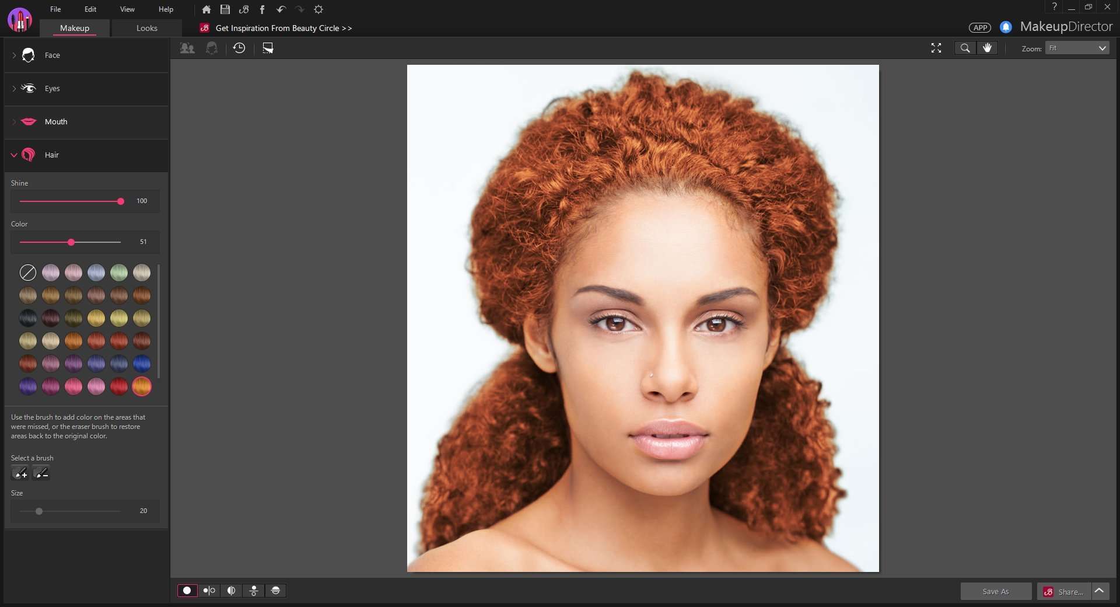Image resolution: width=1120 pixels, height=607 pixels.
Task: Click the Undo arrow icon
Action: 281,9
